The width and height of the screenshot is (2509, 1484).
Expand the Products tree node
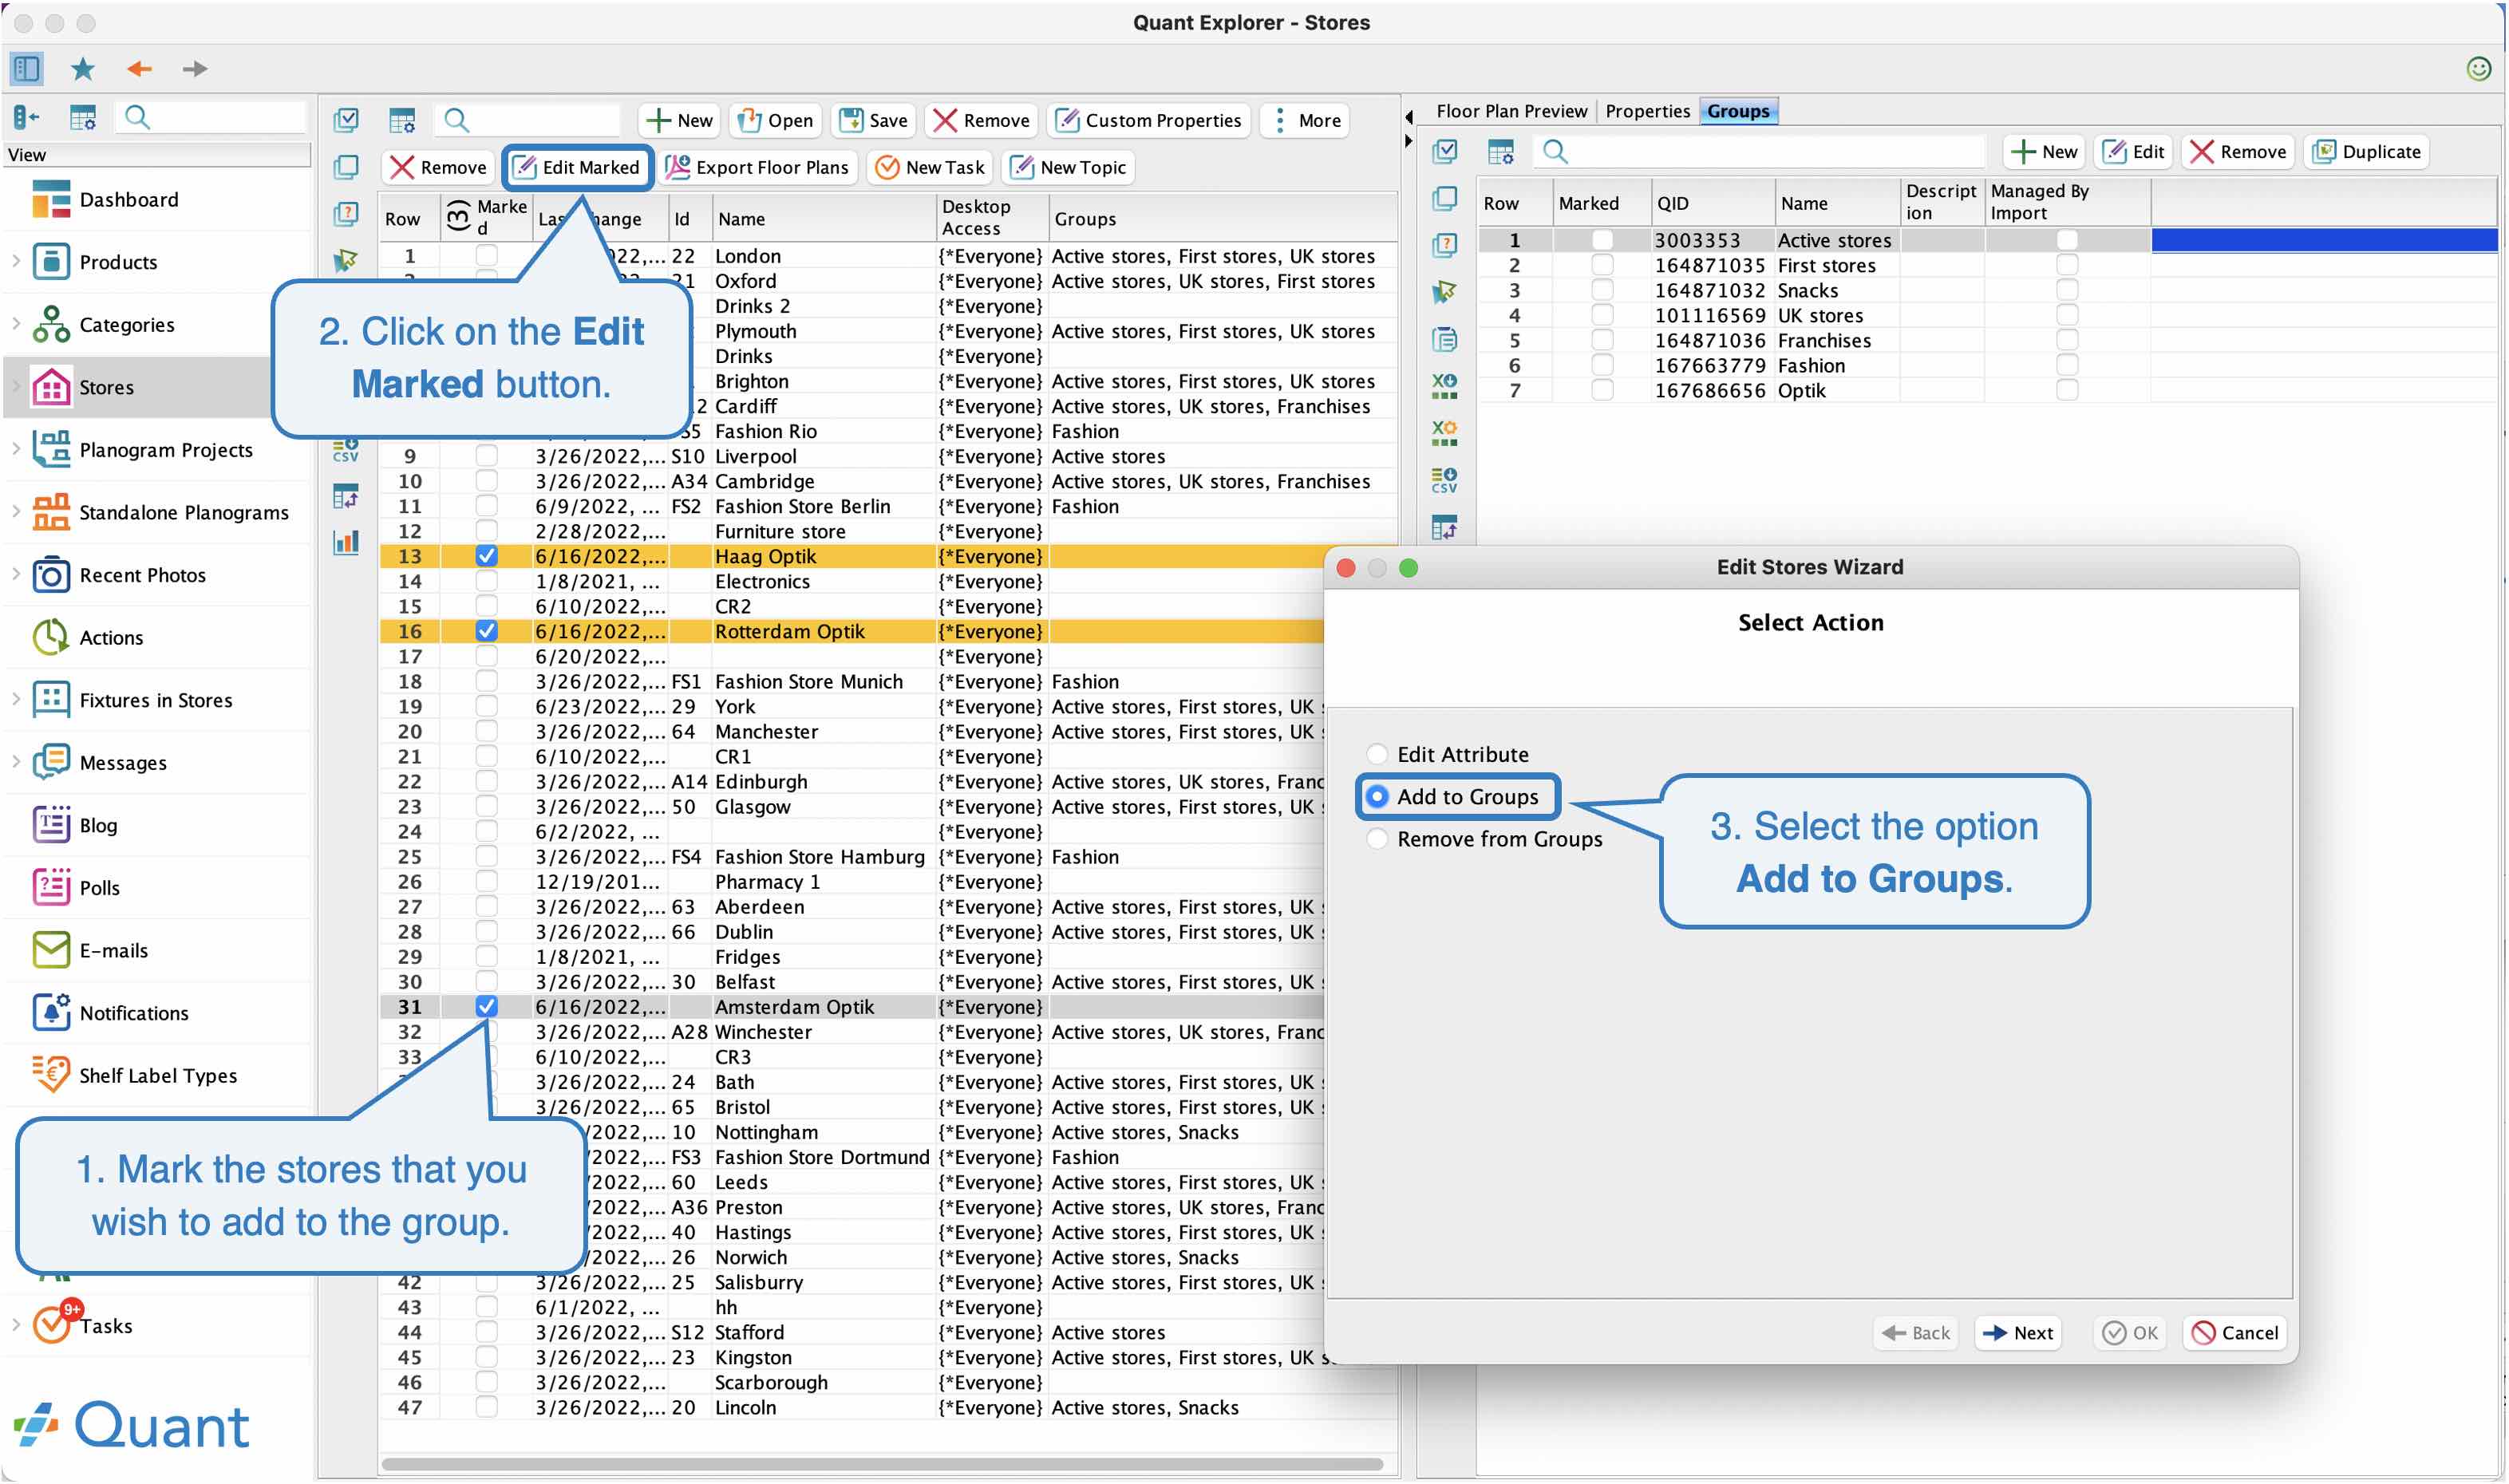(x=16, y=261)
